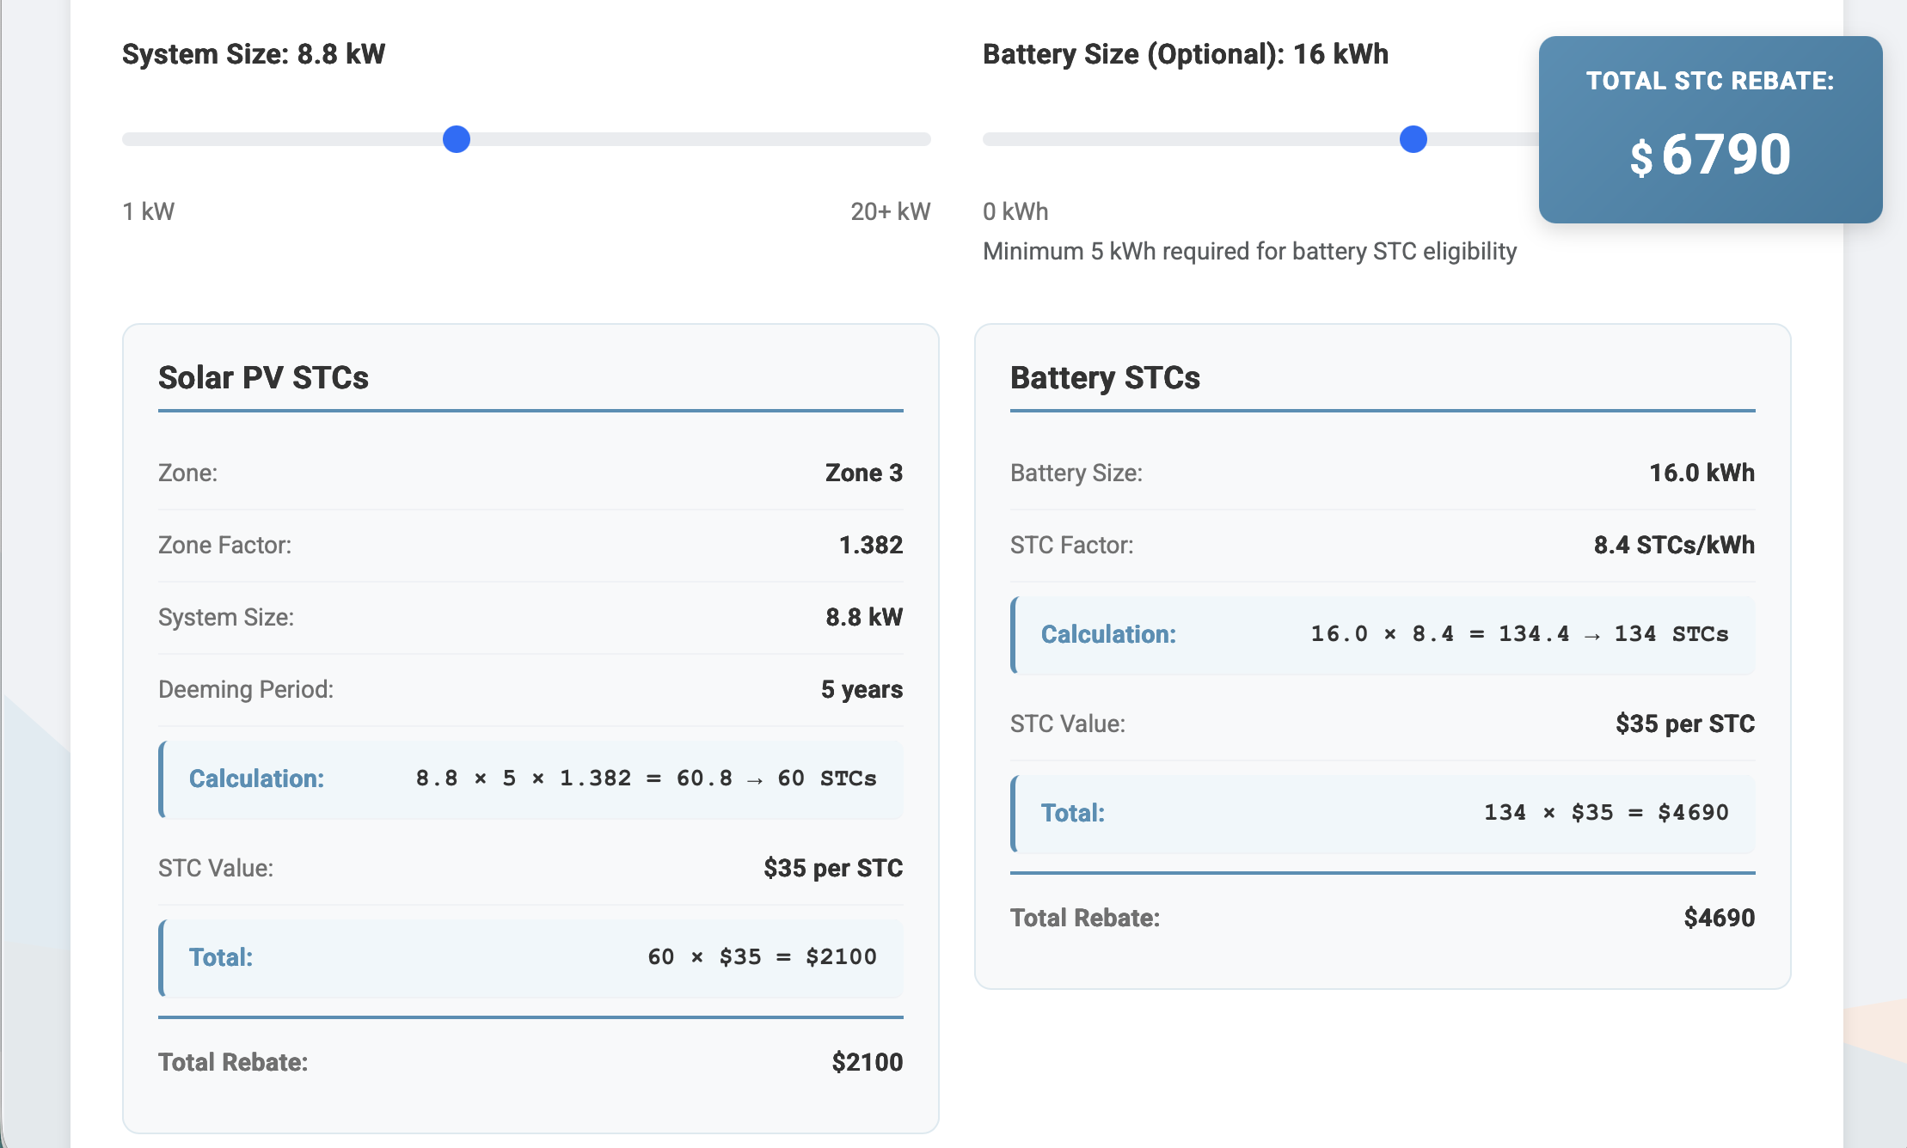Click the Solar card Total Rebate: label
1907x1148 pixels.
(233, 1062)
